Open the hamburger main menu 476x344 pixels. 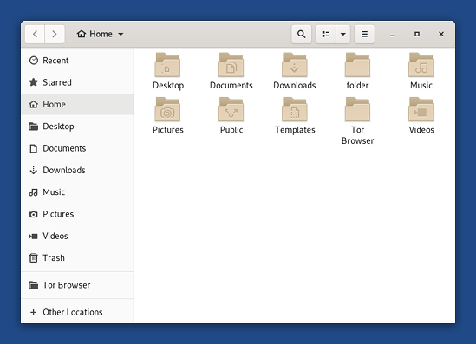click(365, 34)
